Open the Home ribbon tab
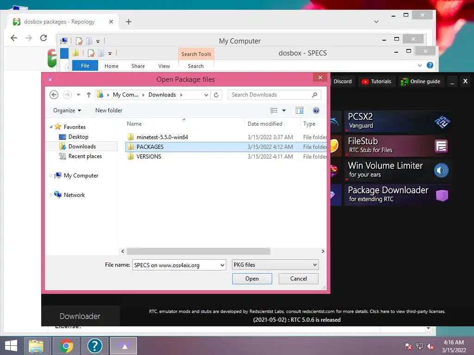 pyautogui.click(x=112, y=66)
